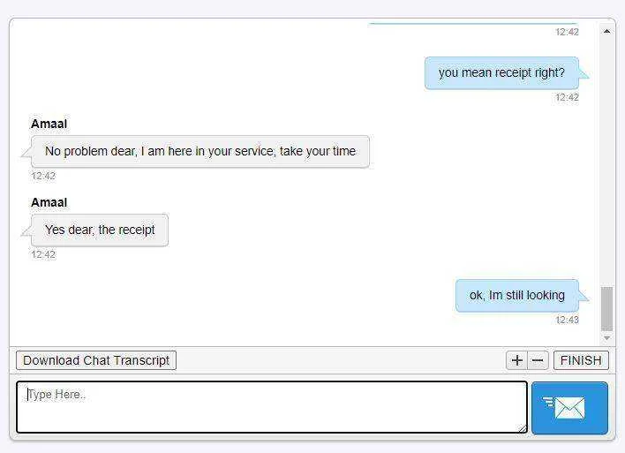Increase chat font size with plus button

(517, 360)
